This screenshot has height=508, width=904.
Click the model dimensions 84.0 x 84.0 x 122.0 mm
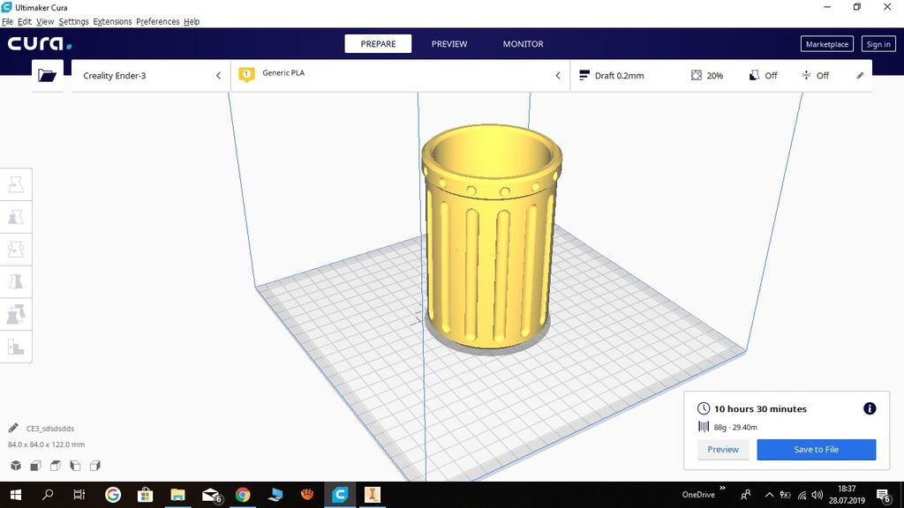(x=46, y=444)
